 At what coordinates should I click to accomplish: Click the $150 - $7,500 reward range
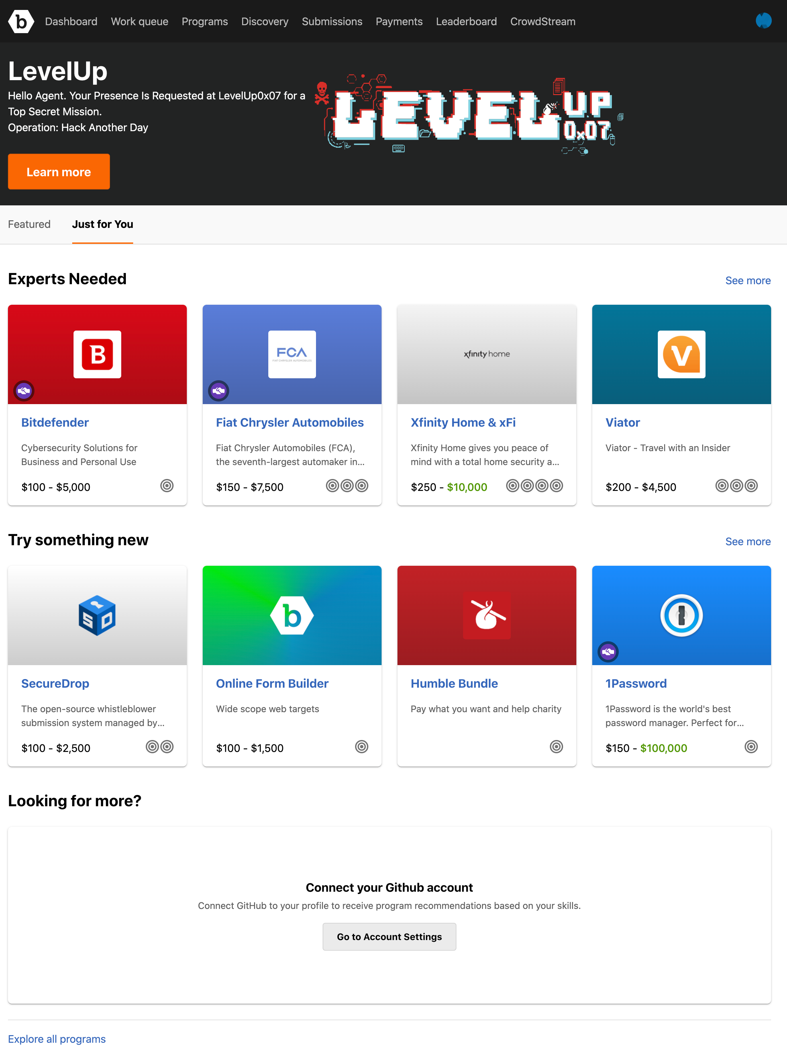(250, 487)
